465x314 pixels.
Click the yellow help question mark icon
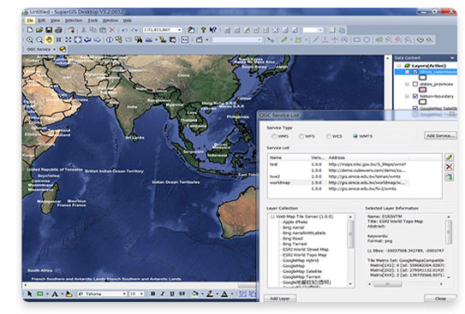[203, 30]
